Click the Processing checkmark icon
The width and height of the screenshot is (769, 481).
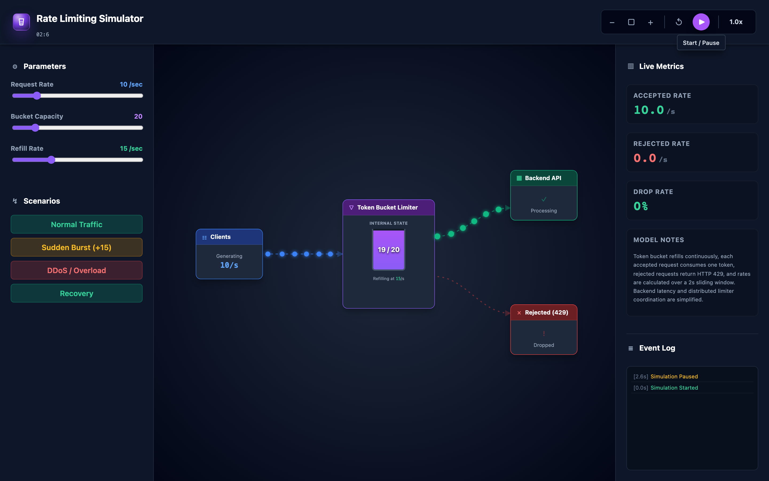(544, 199)
